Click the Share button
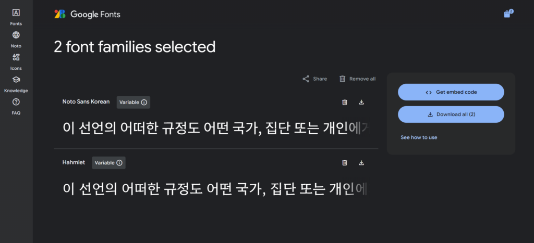534x243 pixels. click(314, 79)
